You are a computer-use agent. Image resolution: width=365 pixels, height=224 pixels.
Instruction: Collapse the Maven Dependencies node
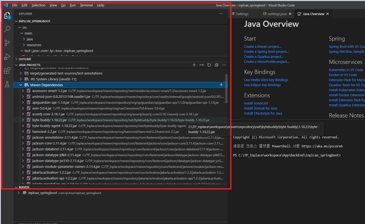21,85
